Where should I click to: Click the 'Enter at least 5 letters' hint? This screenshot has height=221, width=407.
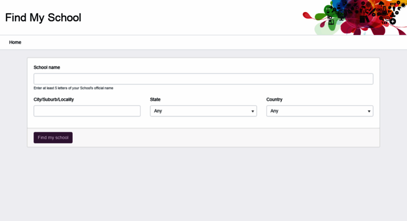(x=73, y=88)
